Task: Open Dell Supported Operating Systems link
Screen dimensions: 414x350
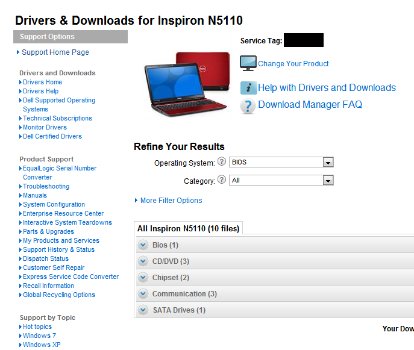Action: click(x=59, y=105)
